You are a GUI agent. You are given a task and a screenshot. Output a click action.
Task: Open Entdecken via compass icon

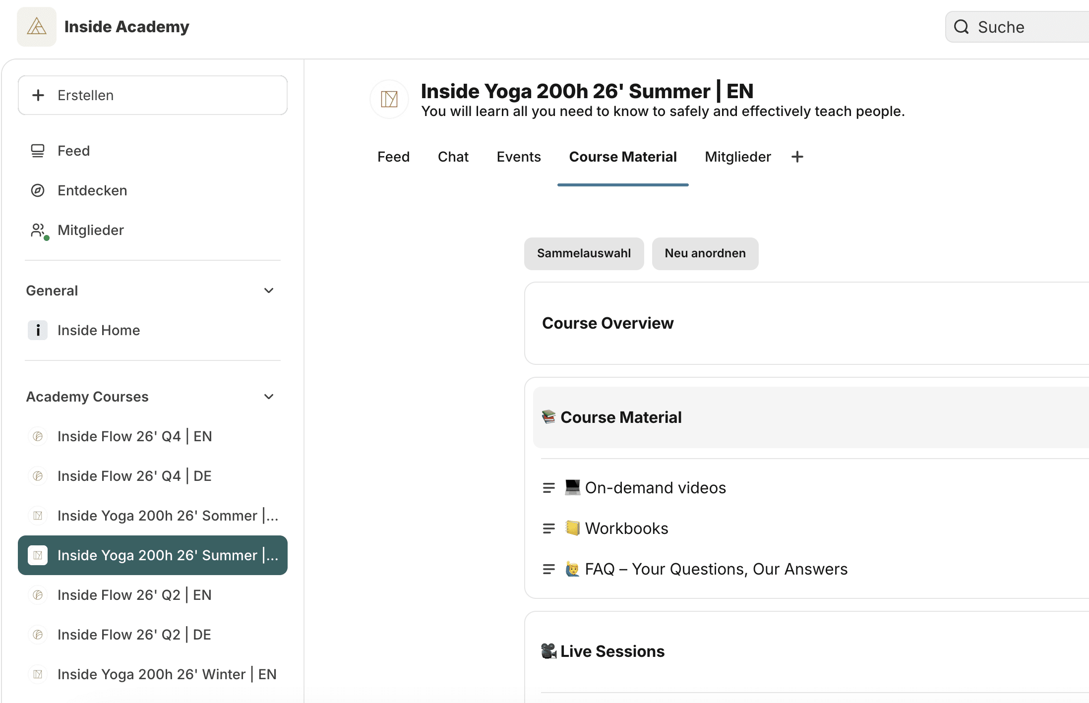[38, 190]
